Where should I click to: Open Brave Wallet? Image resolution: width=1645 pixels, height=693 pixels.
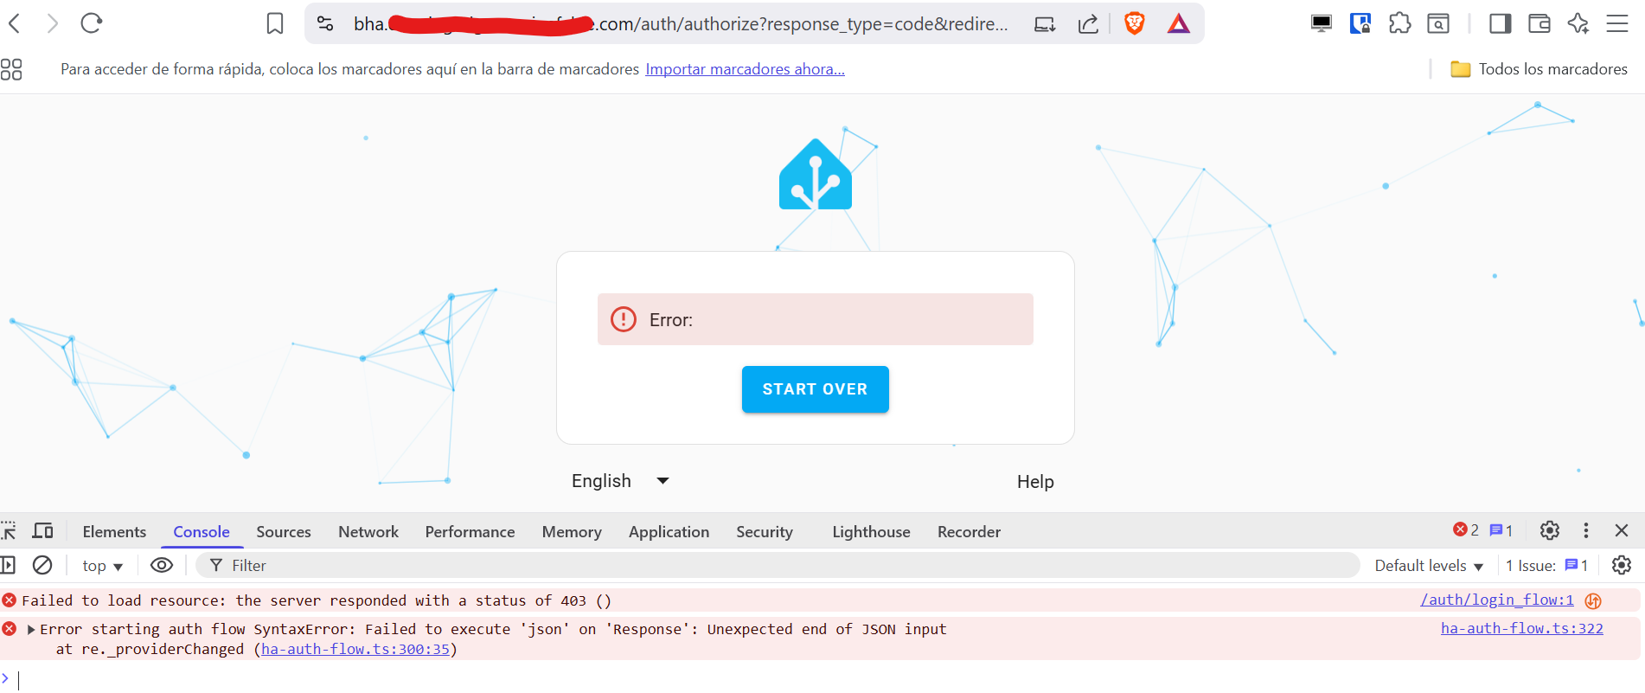click(1539, 23)
